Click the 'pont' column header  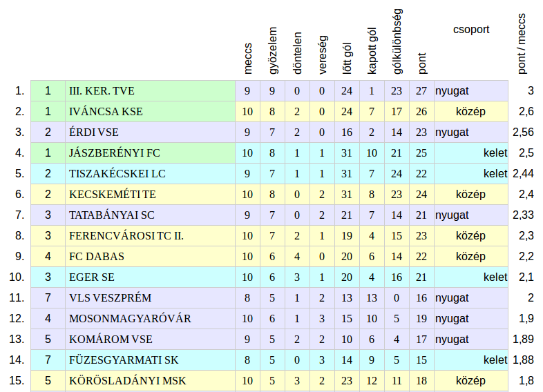(x=422, y=63)
